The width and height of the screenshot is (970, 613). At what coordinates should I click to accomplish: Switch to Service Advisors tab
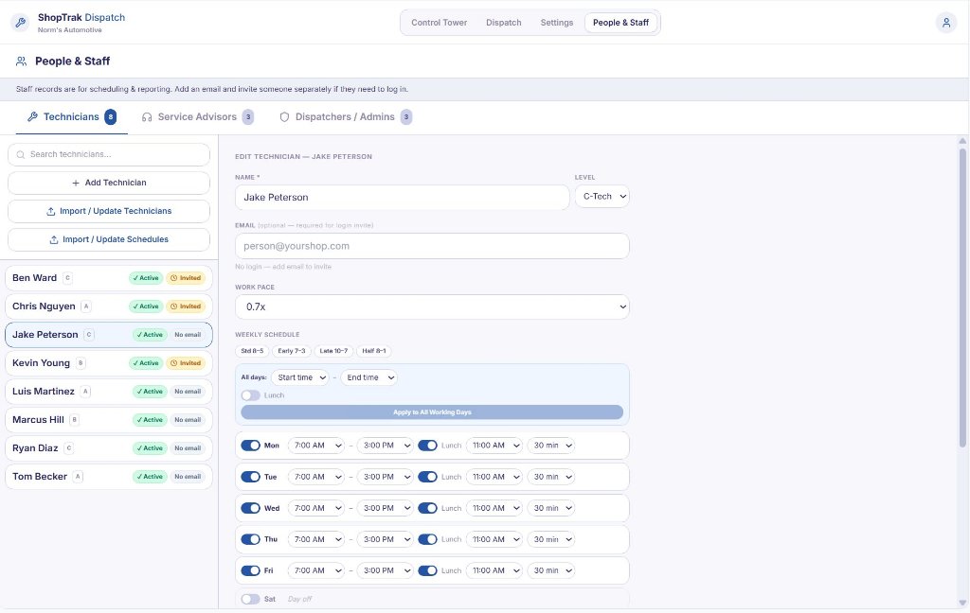[x=197, y=116]
